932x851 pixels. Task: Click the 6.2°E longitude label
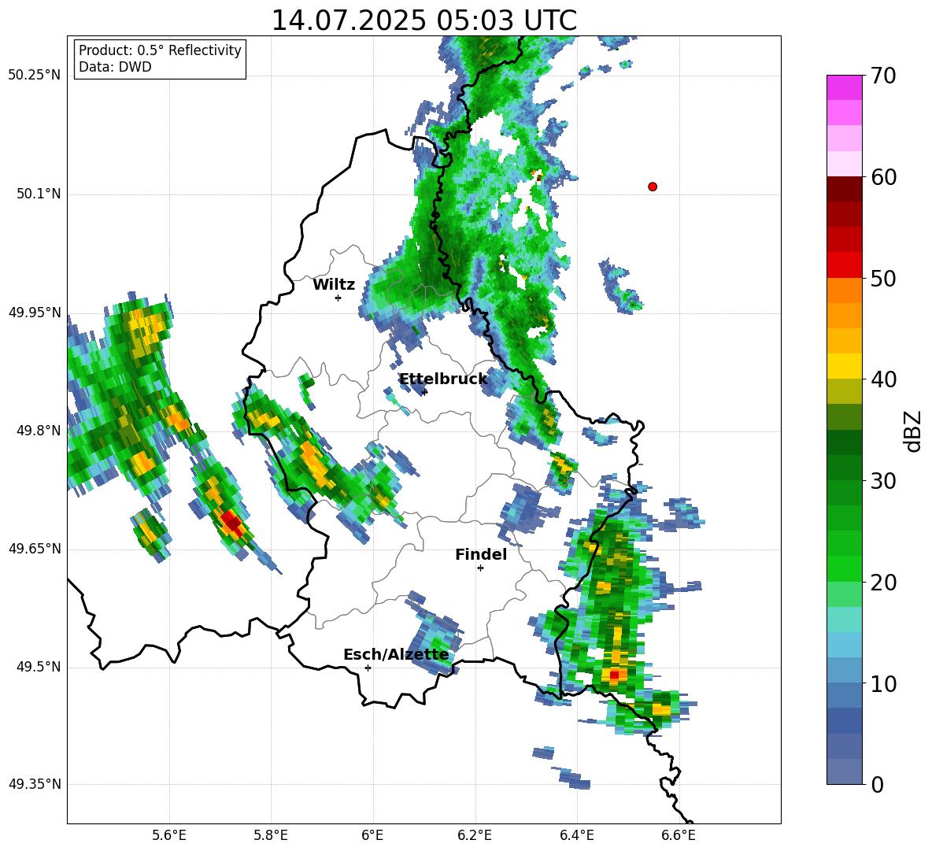475,835
